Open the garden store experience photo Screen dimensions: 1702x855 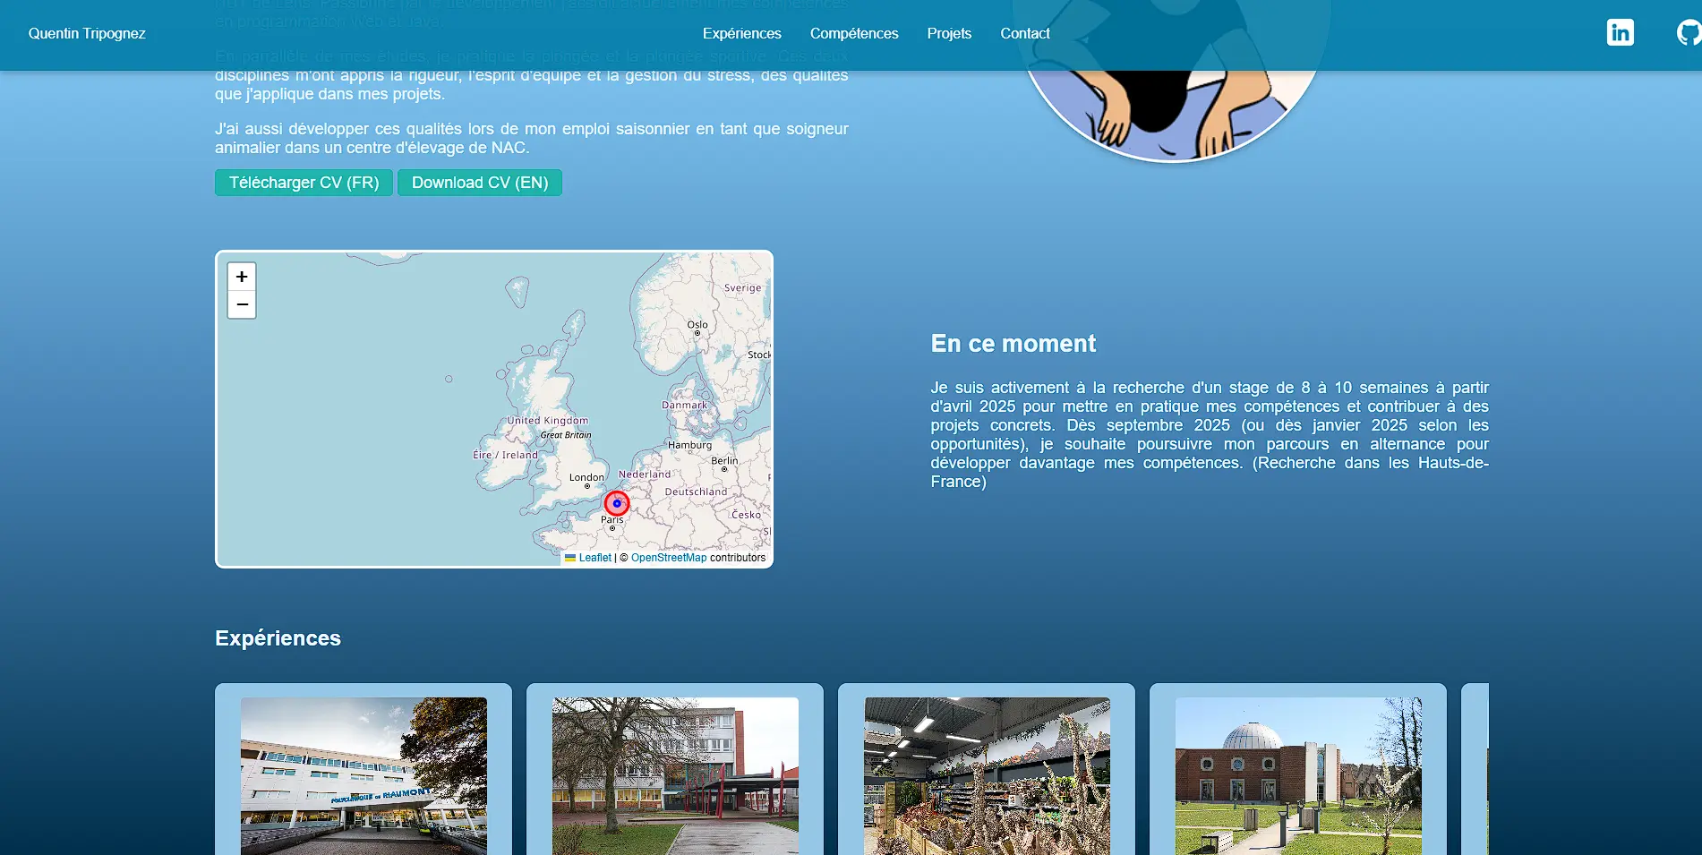(x=987, y=775)
